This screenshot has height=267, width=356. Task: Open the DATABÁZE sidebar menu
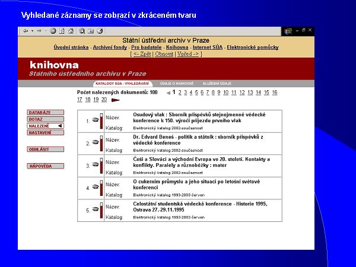(x=40, y=112)
